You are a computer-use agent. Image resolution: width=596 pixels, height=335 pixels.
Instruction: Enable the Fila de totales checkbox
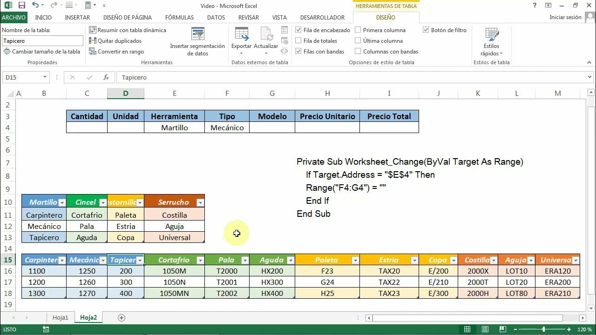pos(298,40)
